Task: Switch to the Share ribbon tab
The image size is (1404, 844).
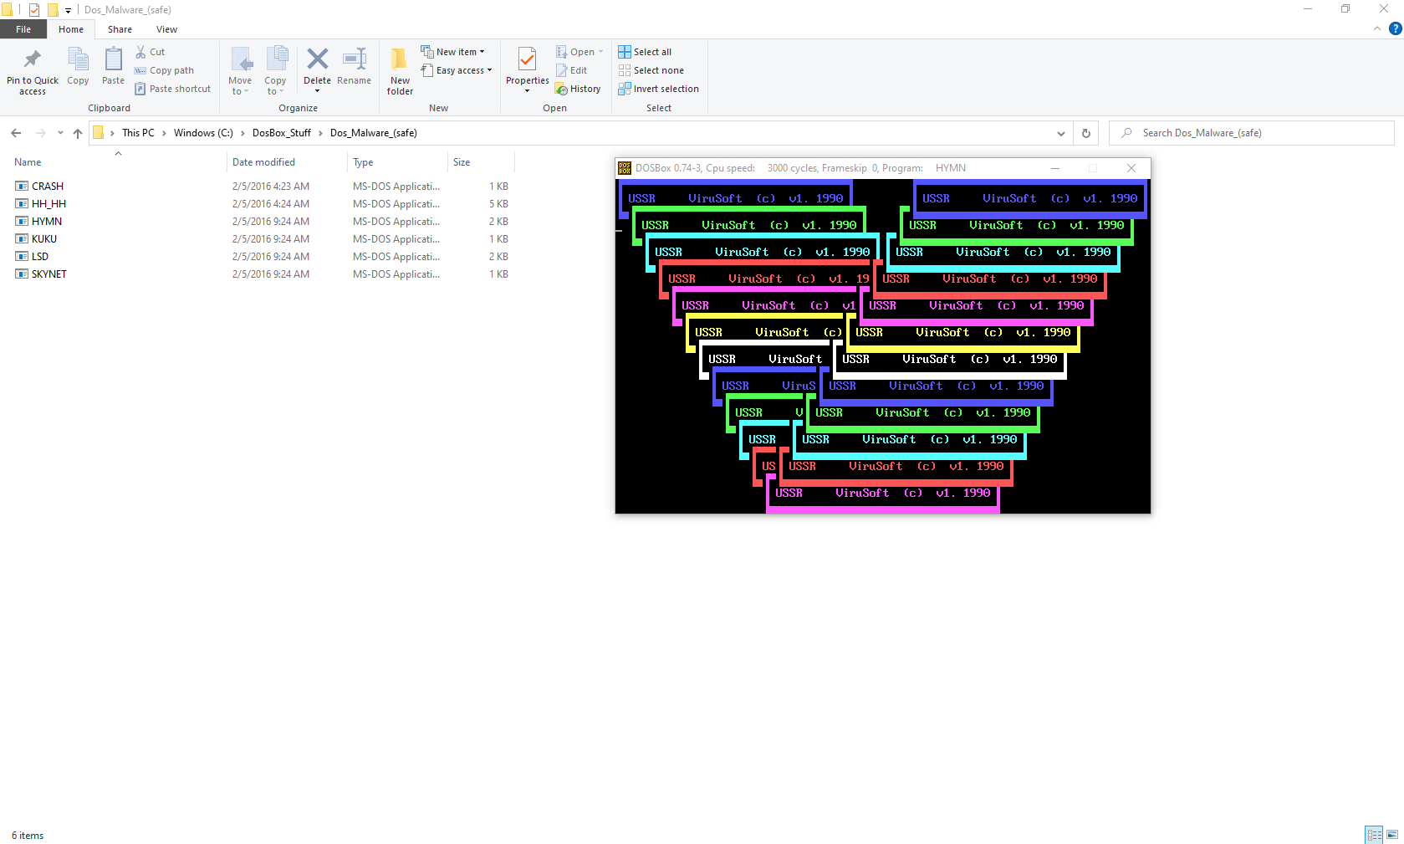Action: point(120,29)
